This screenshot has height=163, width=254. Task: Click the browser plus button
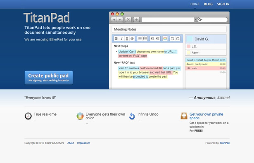click(x=136, y=19)
